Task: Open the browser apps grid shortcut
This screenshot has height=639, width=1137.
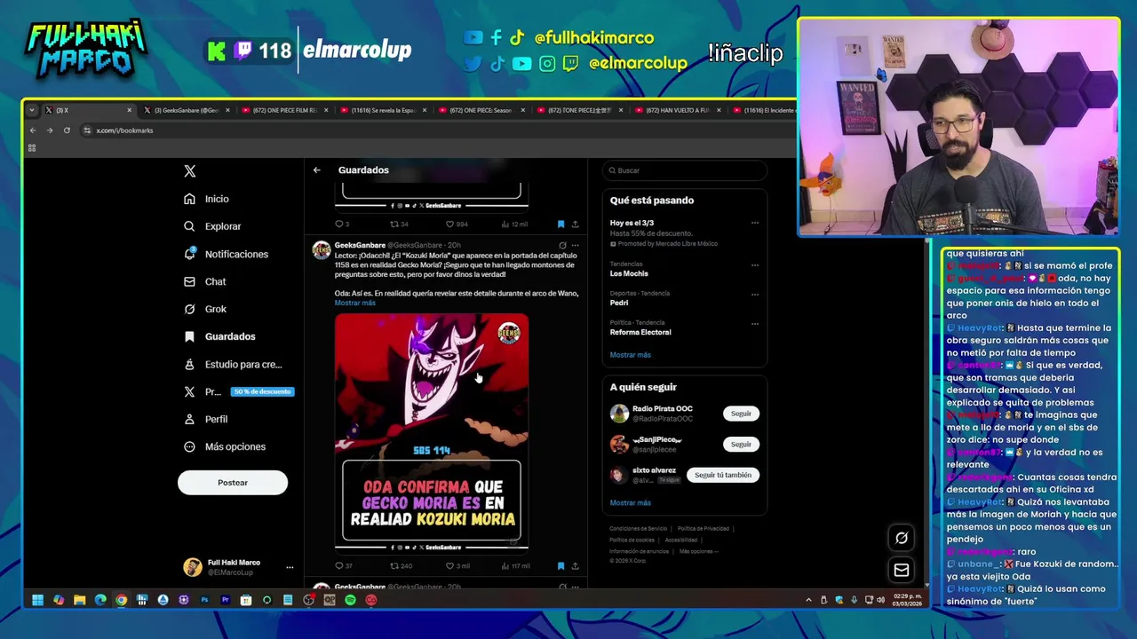Action: 32,148
